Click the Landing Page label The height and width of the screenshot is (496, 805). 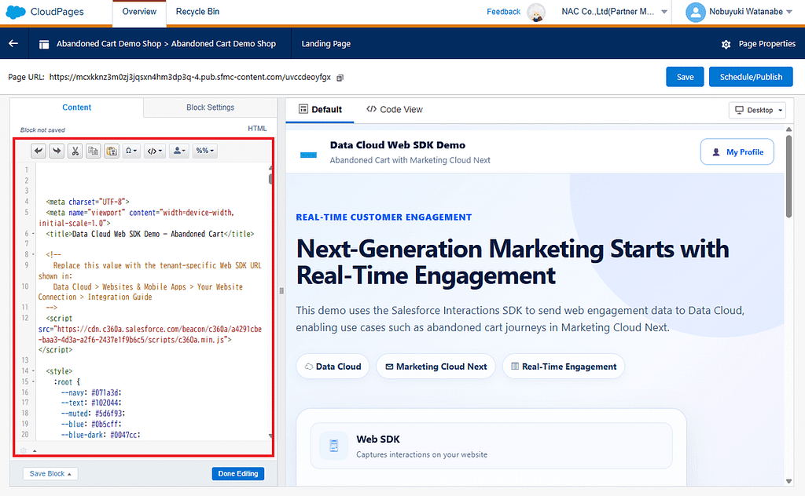[326, 44]
